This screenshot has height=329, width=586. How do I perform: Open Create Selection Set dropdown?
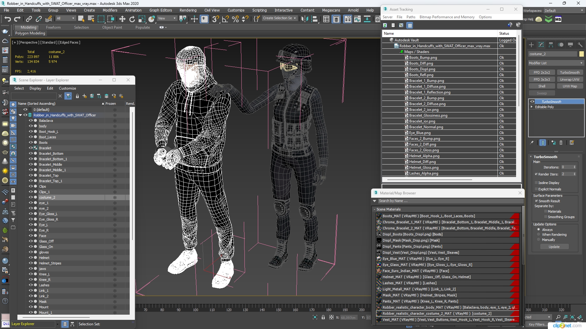click(x=279, y=18)
